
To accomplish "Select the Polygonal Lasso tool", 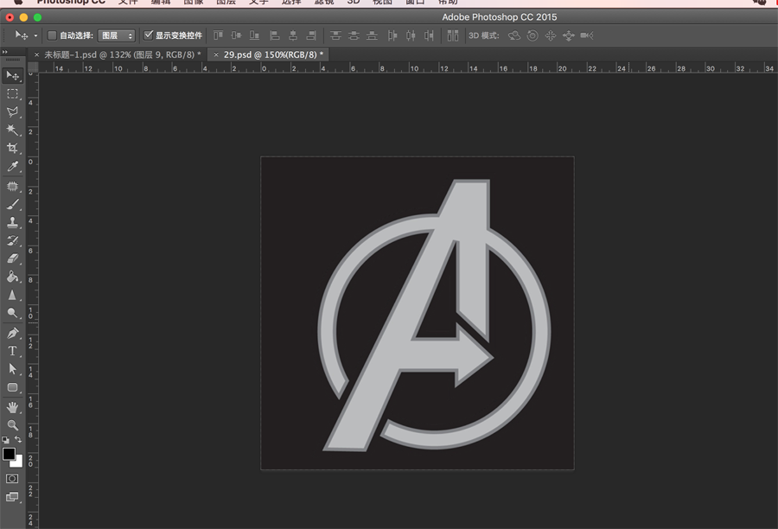I will click(12, 112).
